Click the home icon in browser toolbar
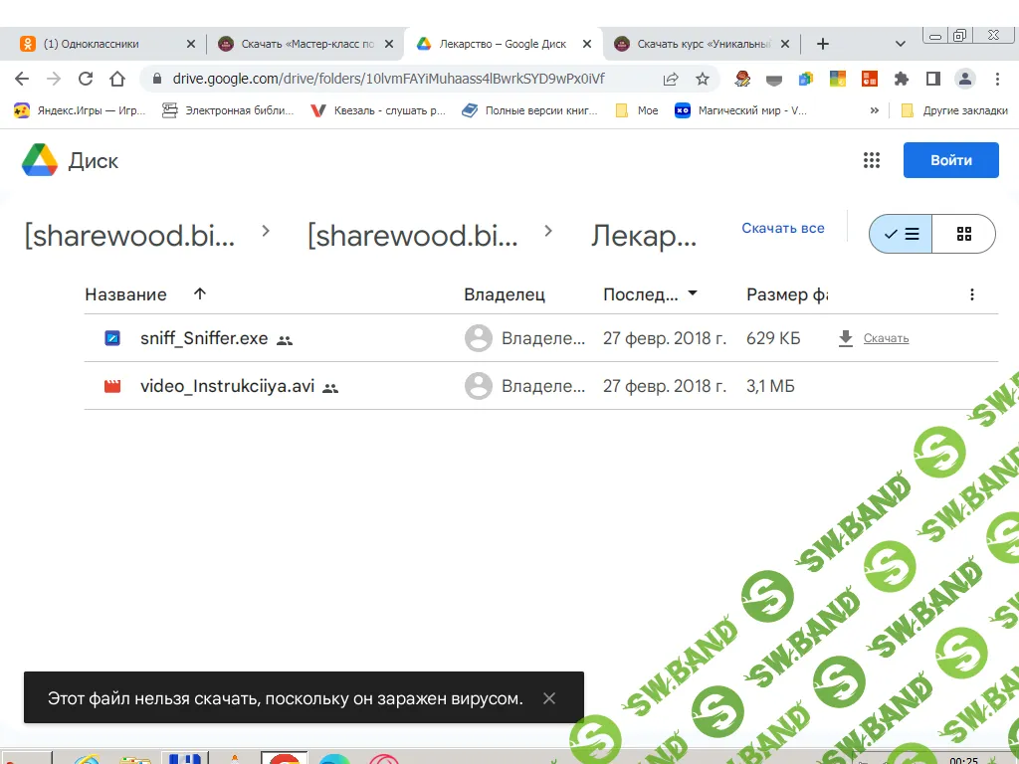 (x=117, y=79)
